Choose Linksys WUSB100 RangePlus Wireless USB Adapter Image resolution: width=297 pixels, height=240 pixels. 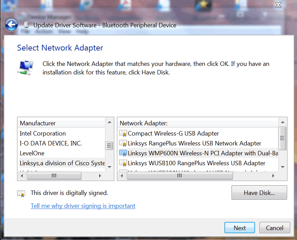point(198,163)
